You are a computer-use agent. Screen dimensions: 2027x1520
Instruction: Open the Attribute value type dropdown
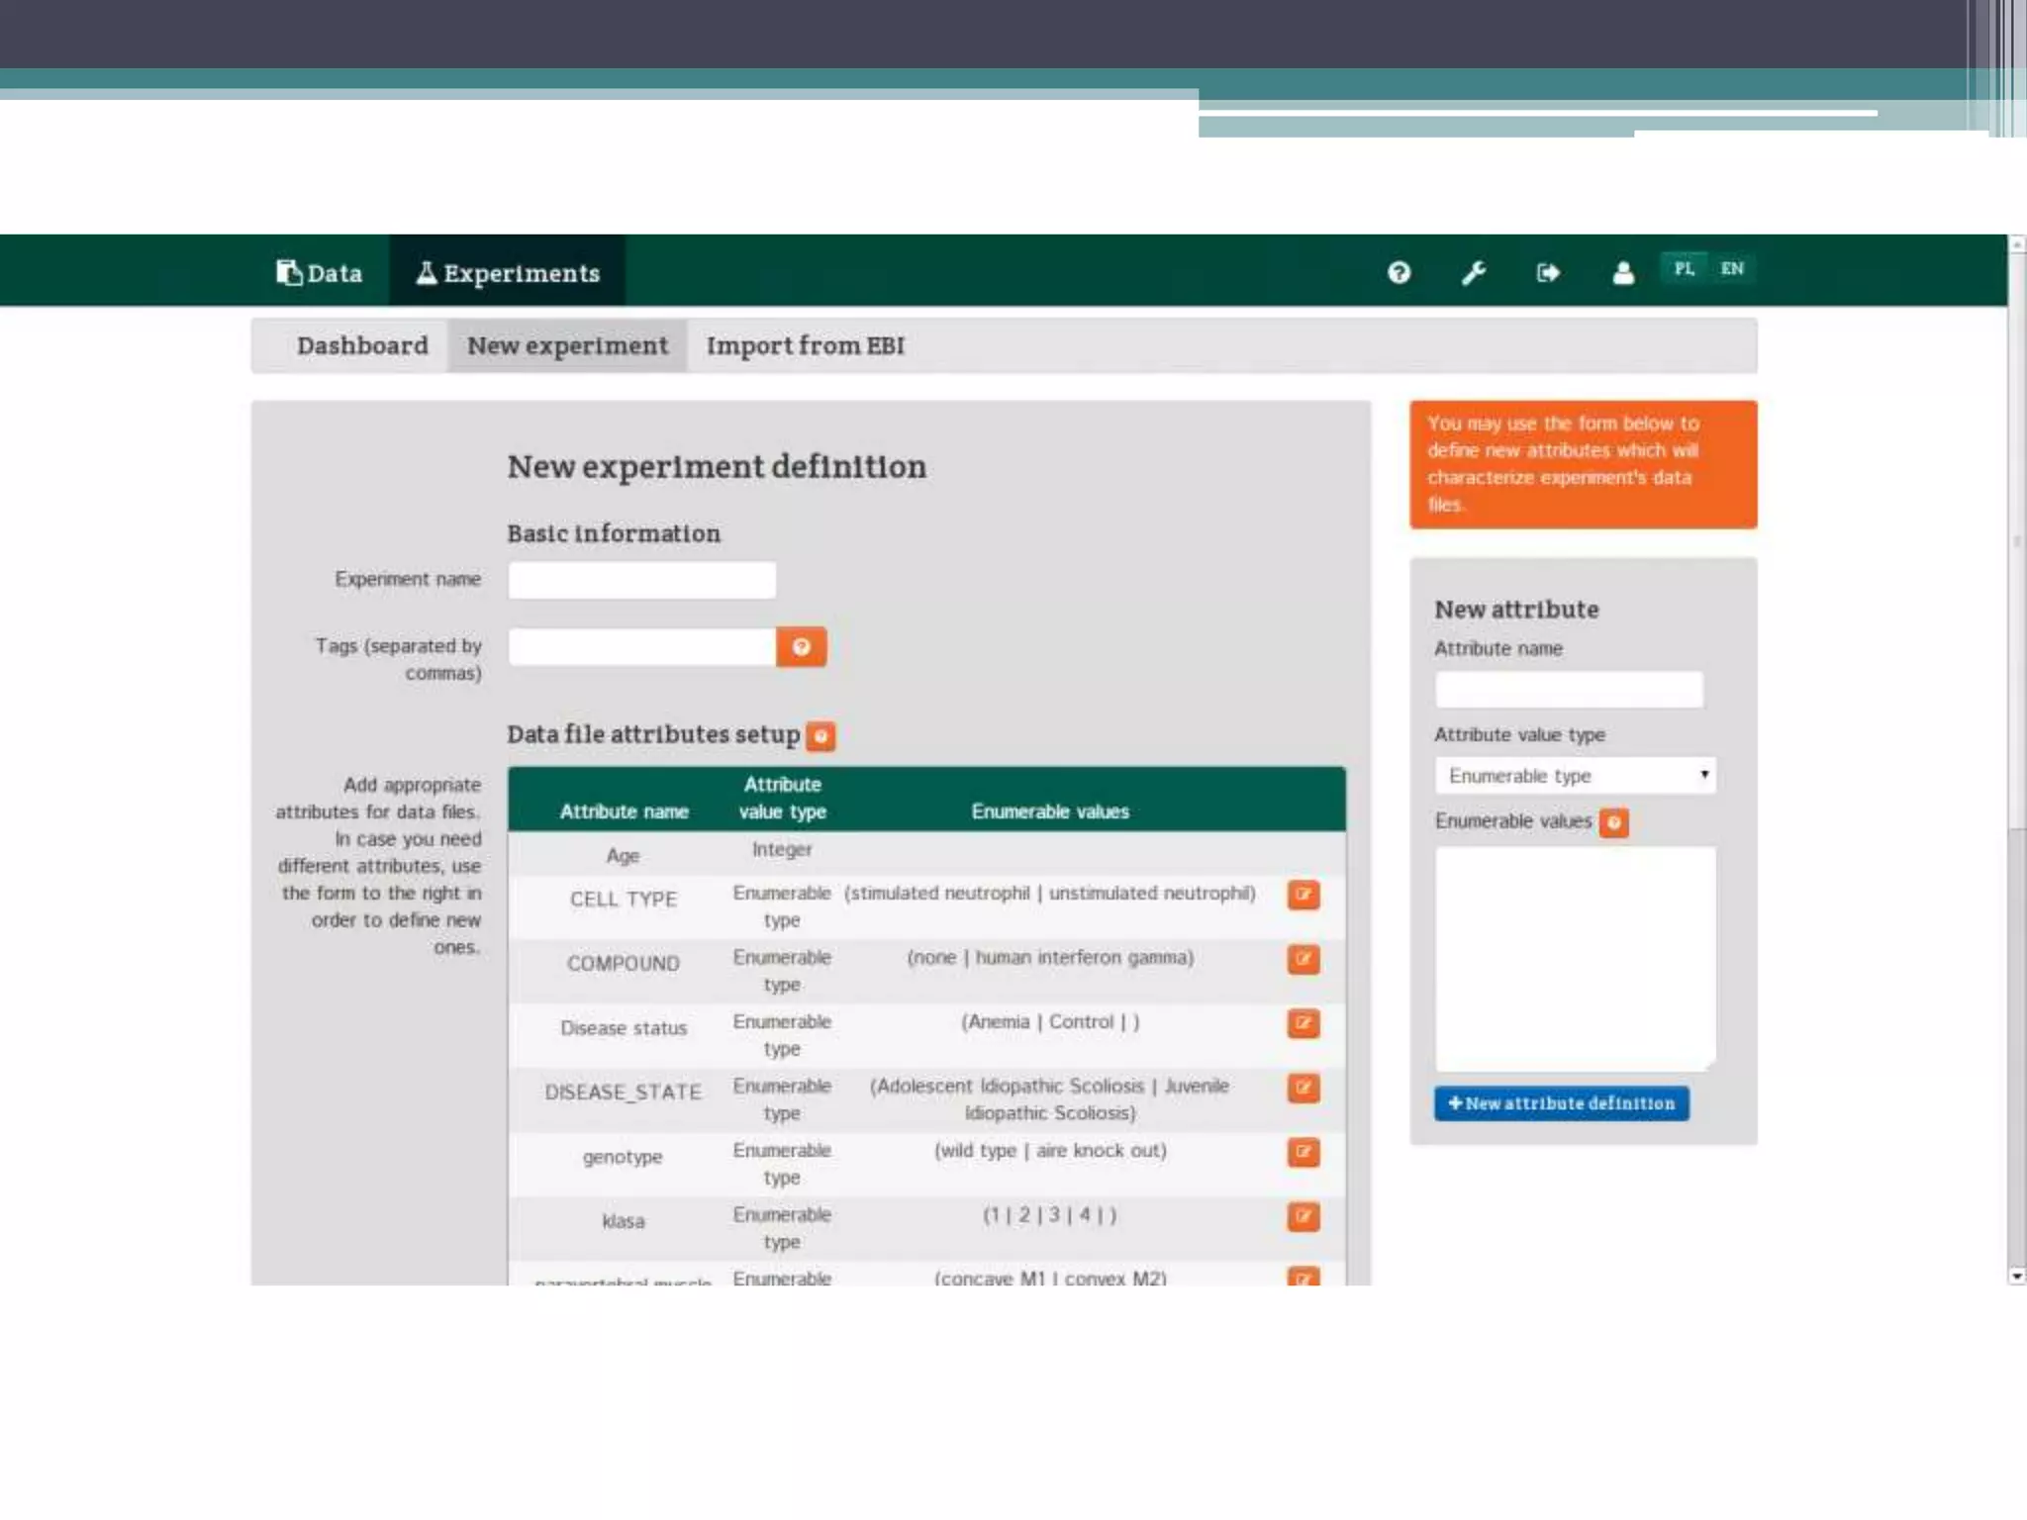[x=1575, y=776]
